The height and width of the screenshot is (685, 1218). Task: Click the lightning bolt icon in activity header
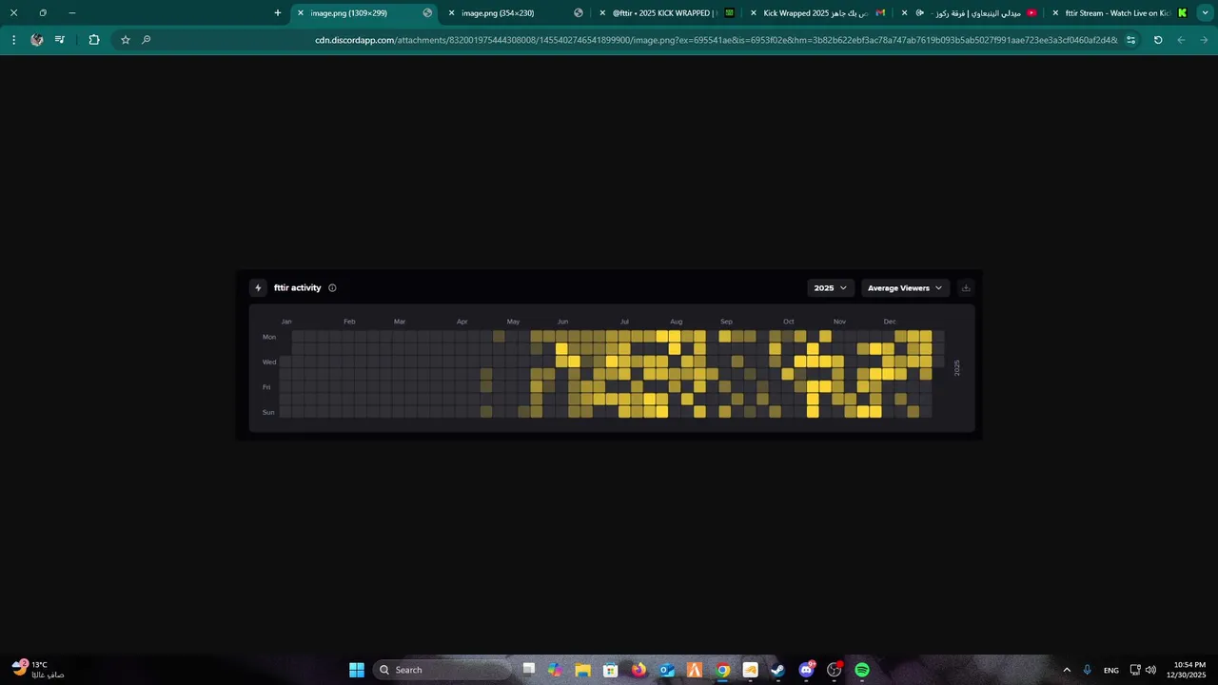click(x=258, y=288)
